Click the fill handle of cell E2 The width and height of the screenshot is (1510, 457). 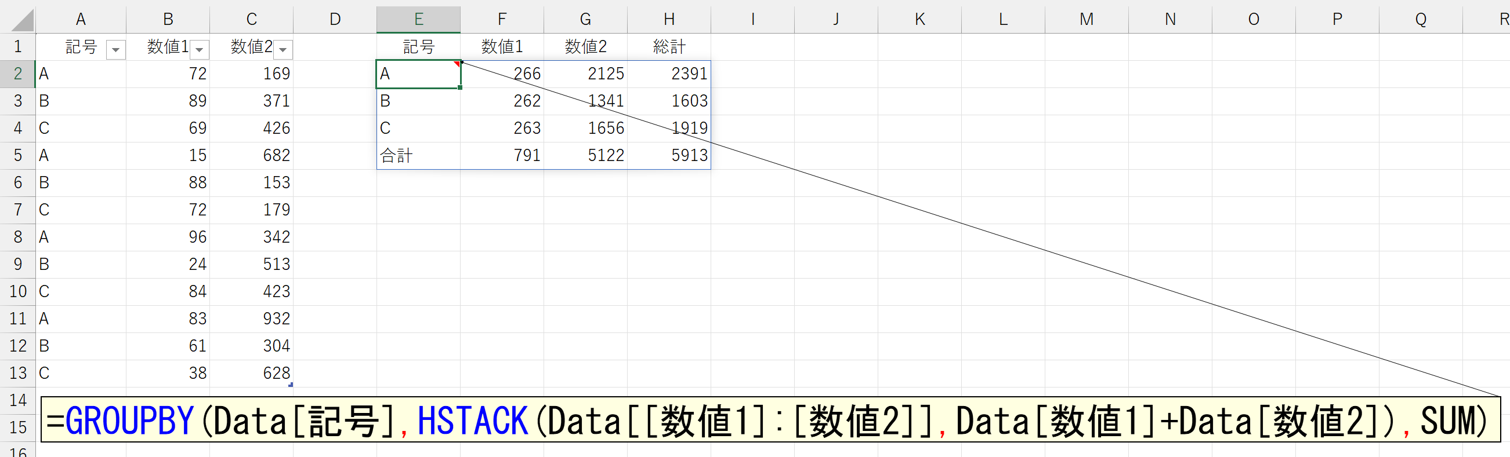[460, 88]
